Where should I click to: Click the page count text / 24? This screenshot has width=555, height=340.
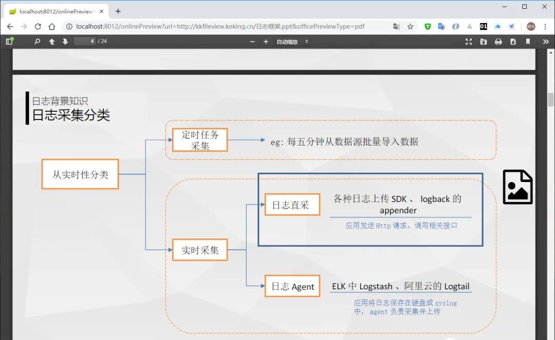(103, 42)
